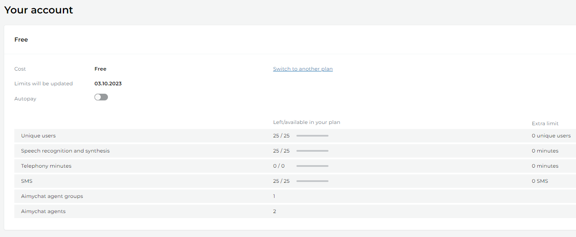Click the 0 unique users extra limit value
This screenshot has width=576, height=237.
coord(551,136)
